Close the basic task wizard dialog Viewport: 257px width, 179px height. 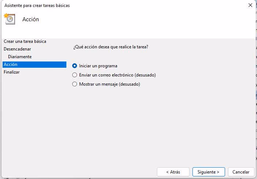click(x=250, y=5)
